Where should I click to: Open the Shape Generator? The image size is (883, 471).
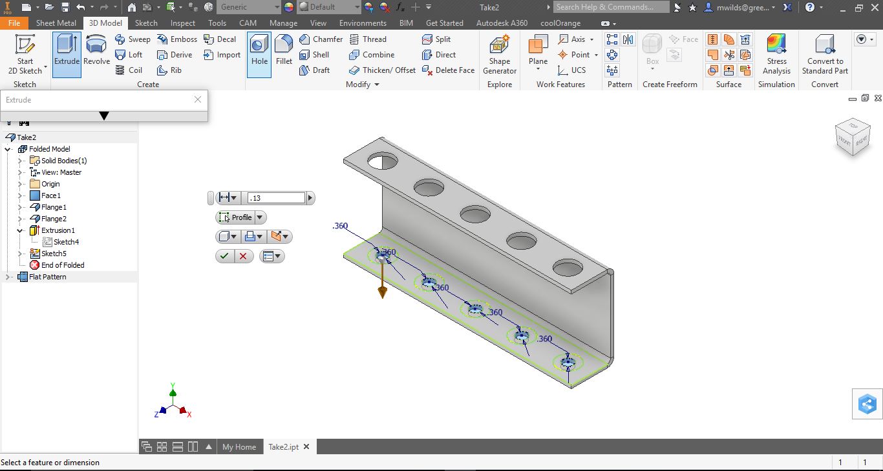tap(500, 55)
